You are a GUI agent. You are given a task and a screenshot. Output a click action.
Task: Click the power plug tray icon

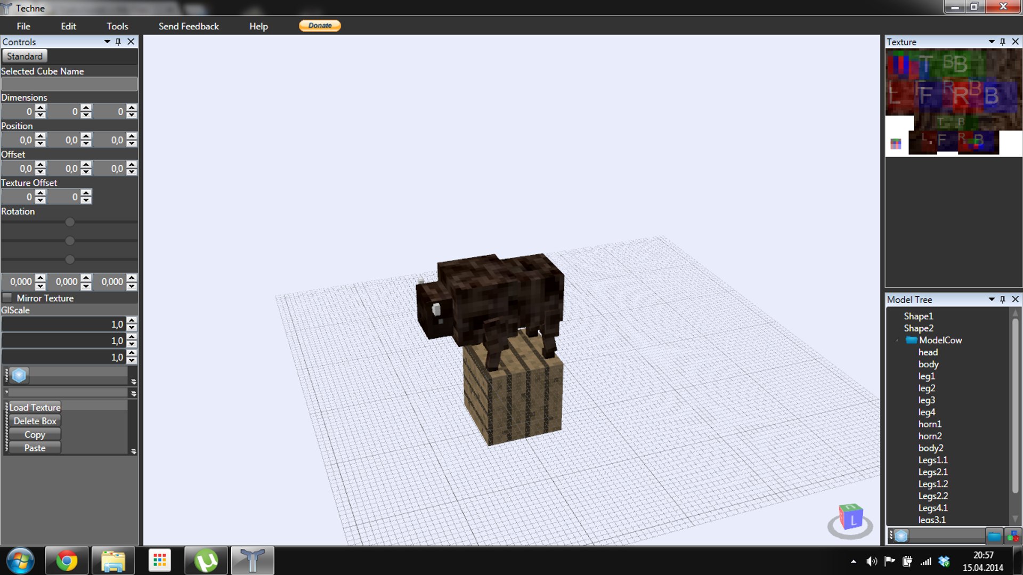click(x=907, y=561)
